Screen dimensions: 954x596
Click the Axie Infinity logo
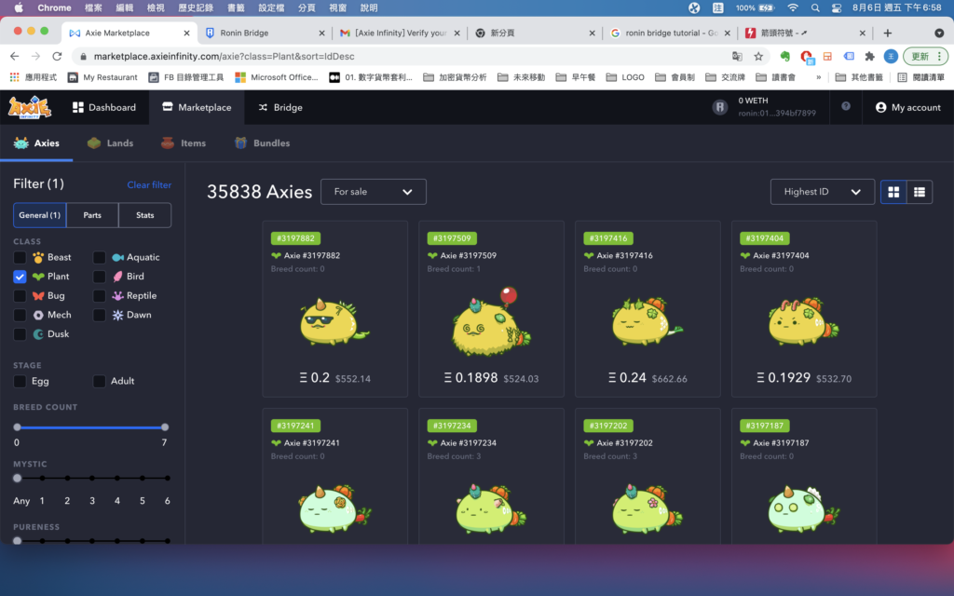[x=29, y=107]
